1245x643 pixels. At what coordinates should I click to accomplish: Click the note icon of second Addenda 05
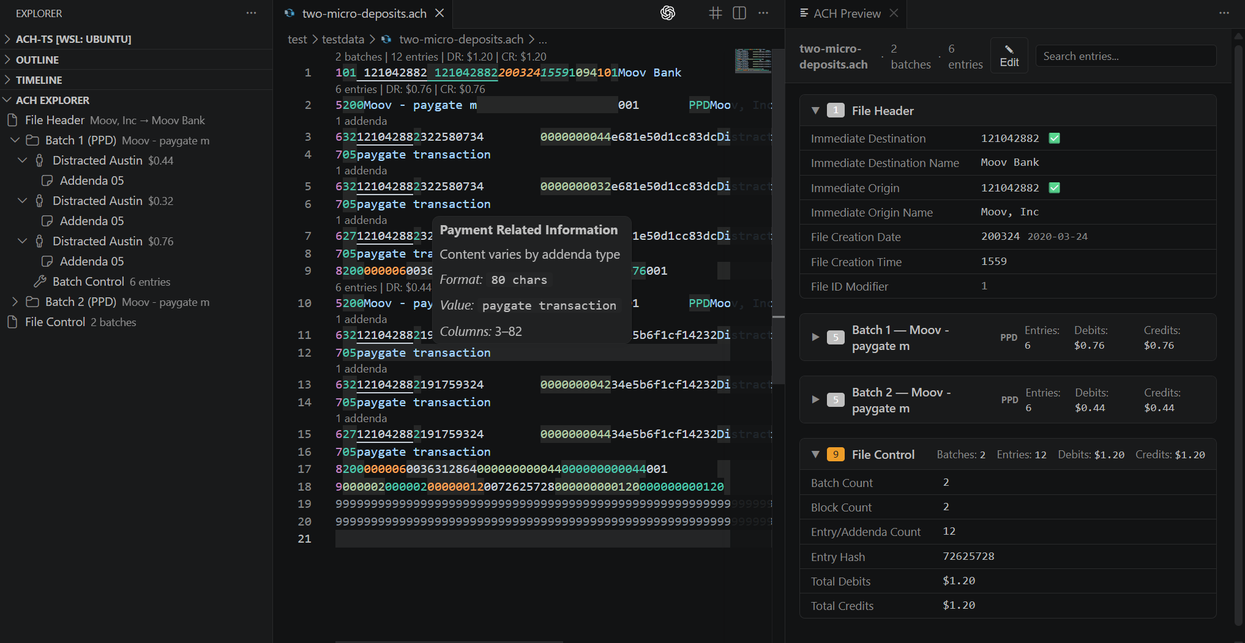click(x=47, y=221)
